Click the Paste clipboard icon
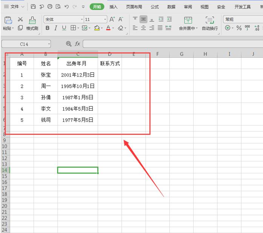The height and width of the screenshot is (233, 263). point(8,20)
